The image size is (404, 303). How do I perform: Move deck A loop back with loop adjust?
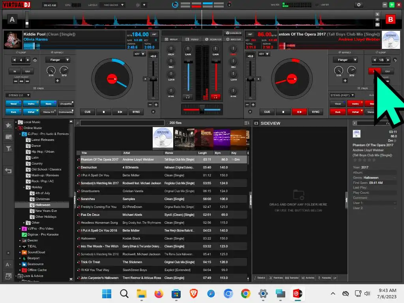point(15,81)
